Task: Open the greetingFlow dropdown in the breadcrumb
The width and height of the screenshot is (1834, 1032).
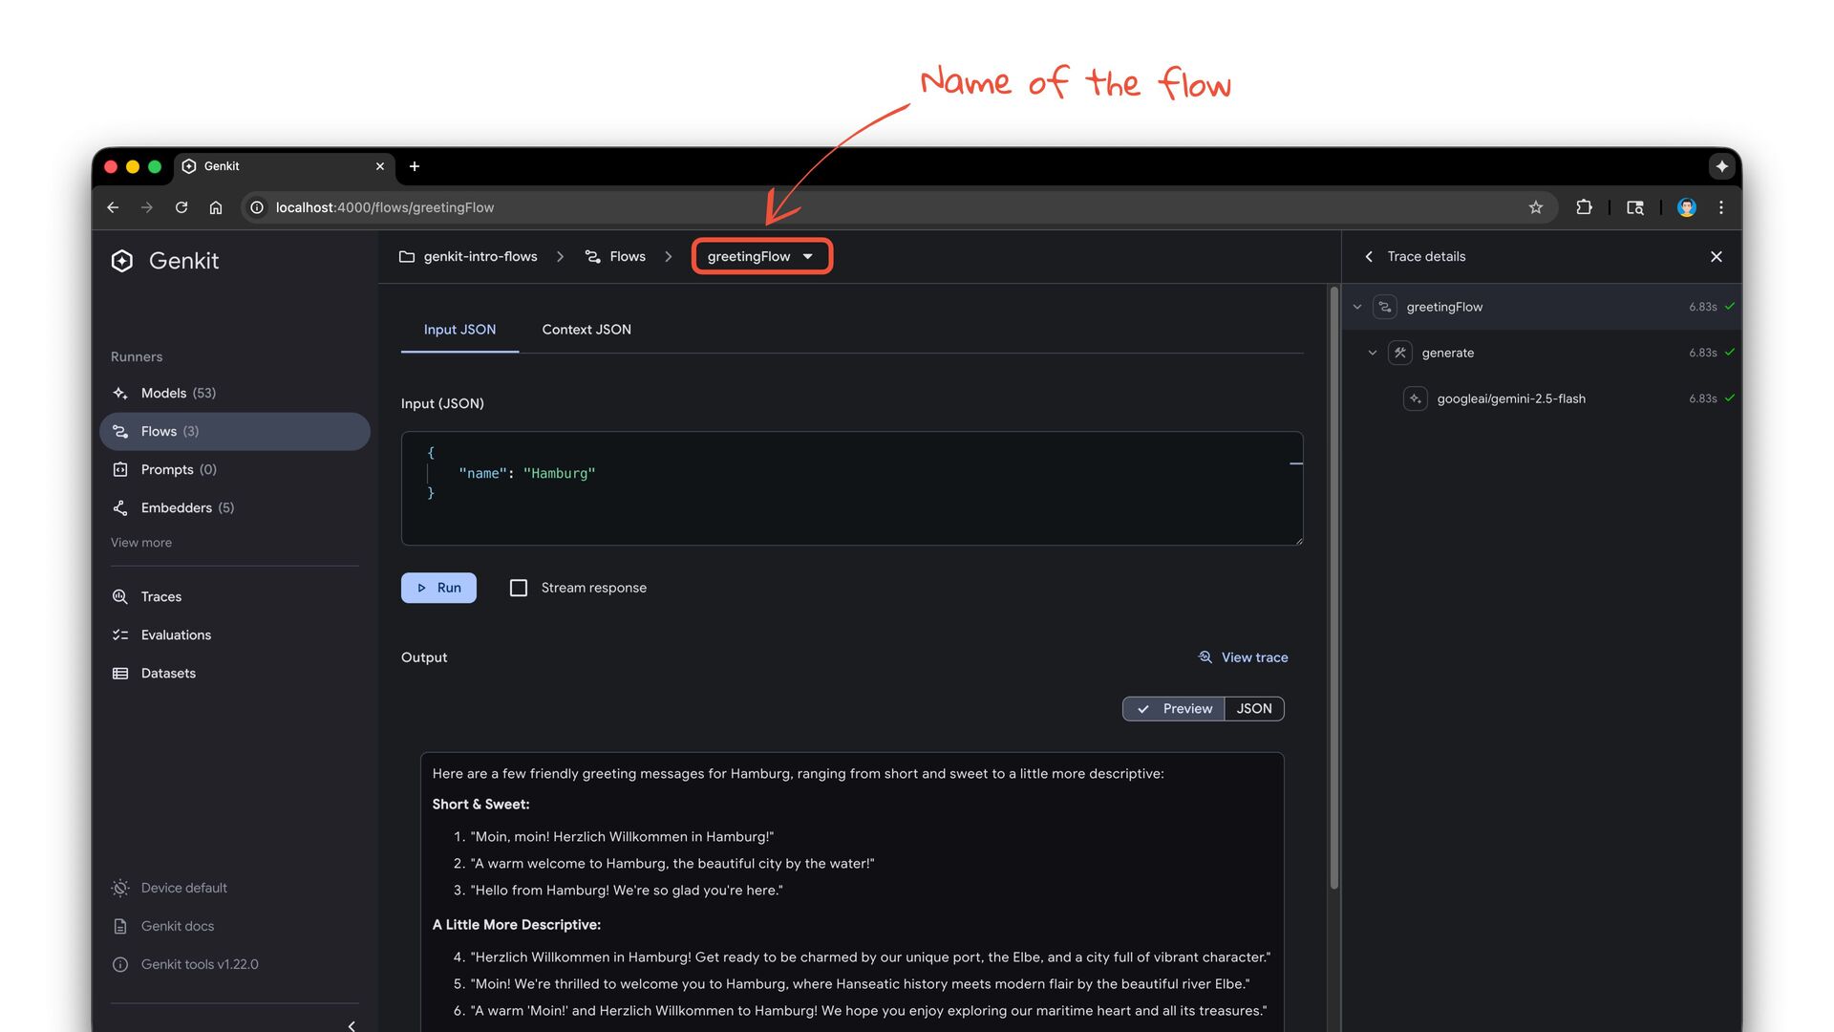Action: (x=761, y=256)
